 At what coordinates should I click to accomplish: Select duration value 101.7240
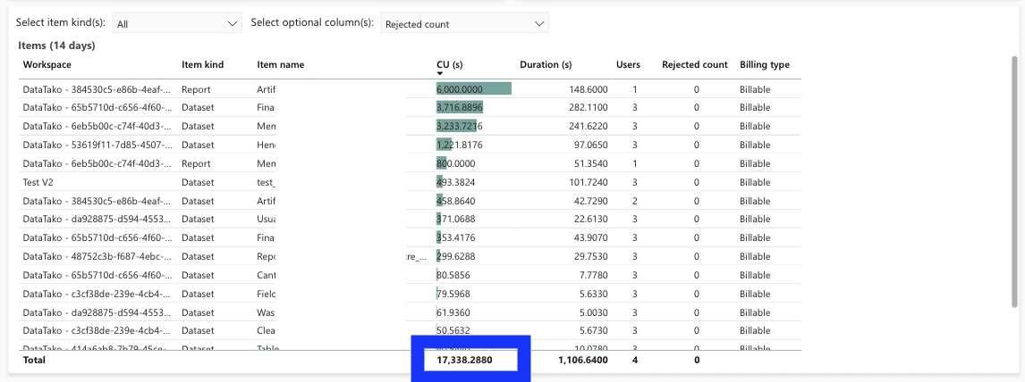click(587, 182)
